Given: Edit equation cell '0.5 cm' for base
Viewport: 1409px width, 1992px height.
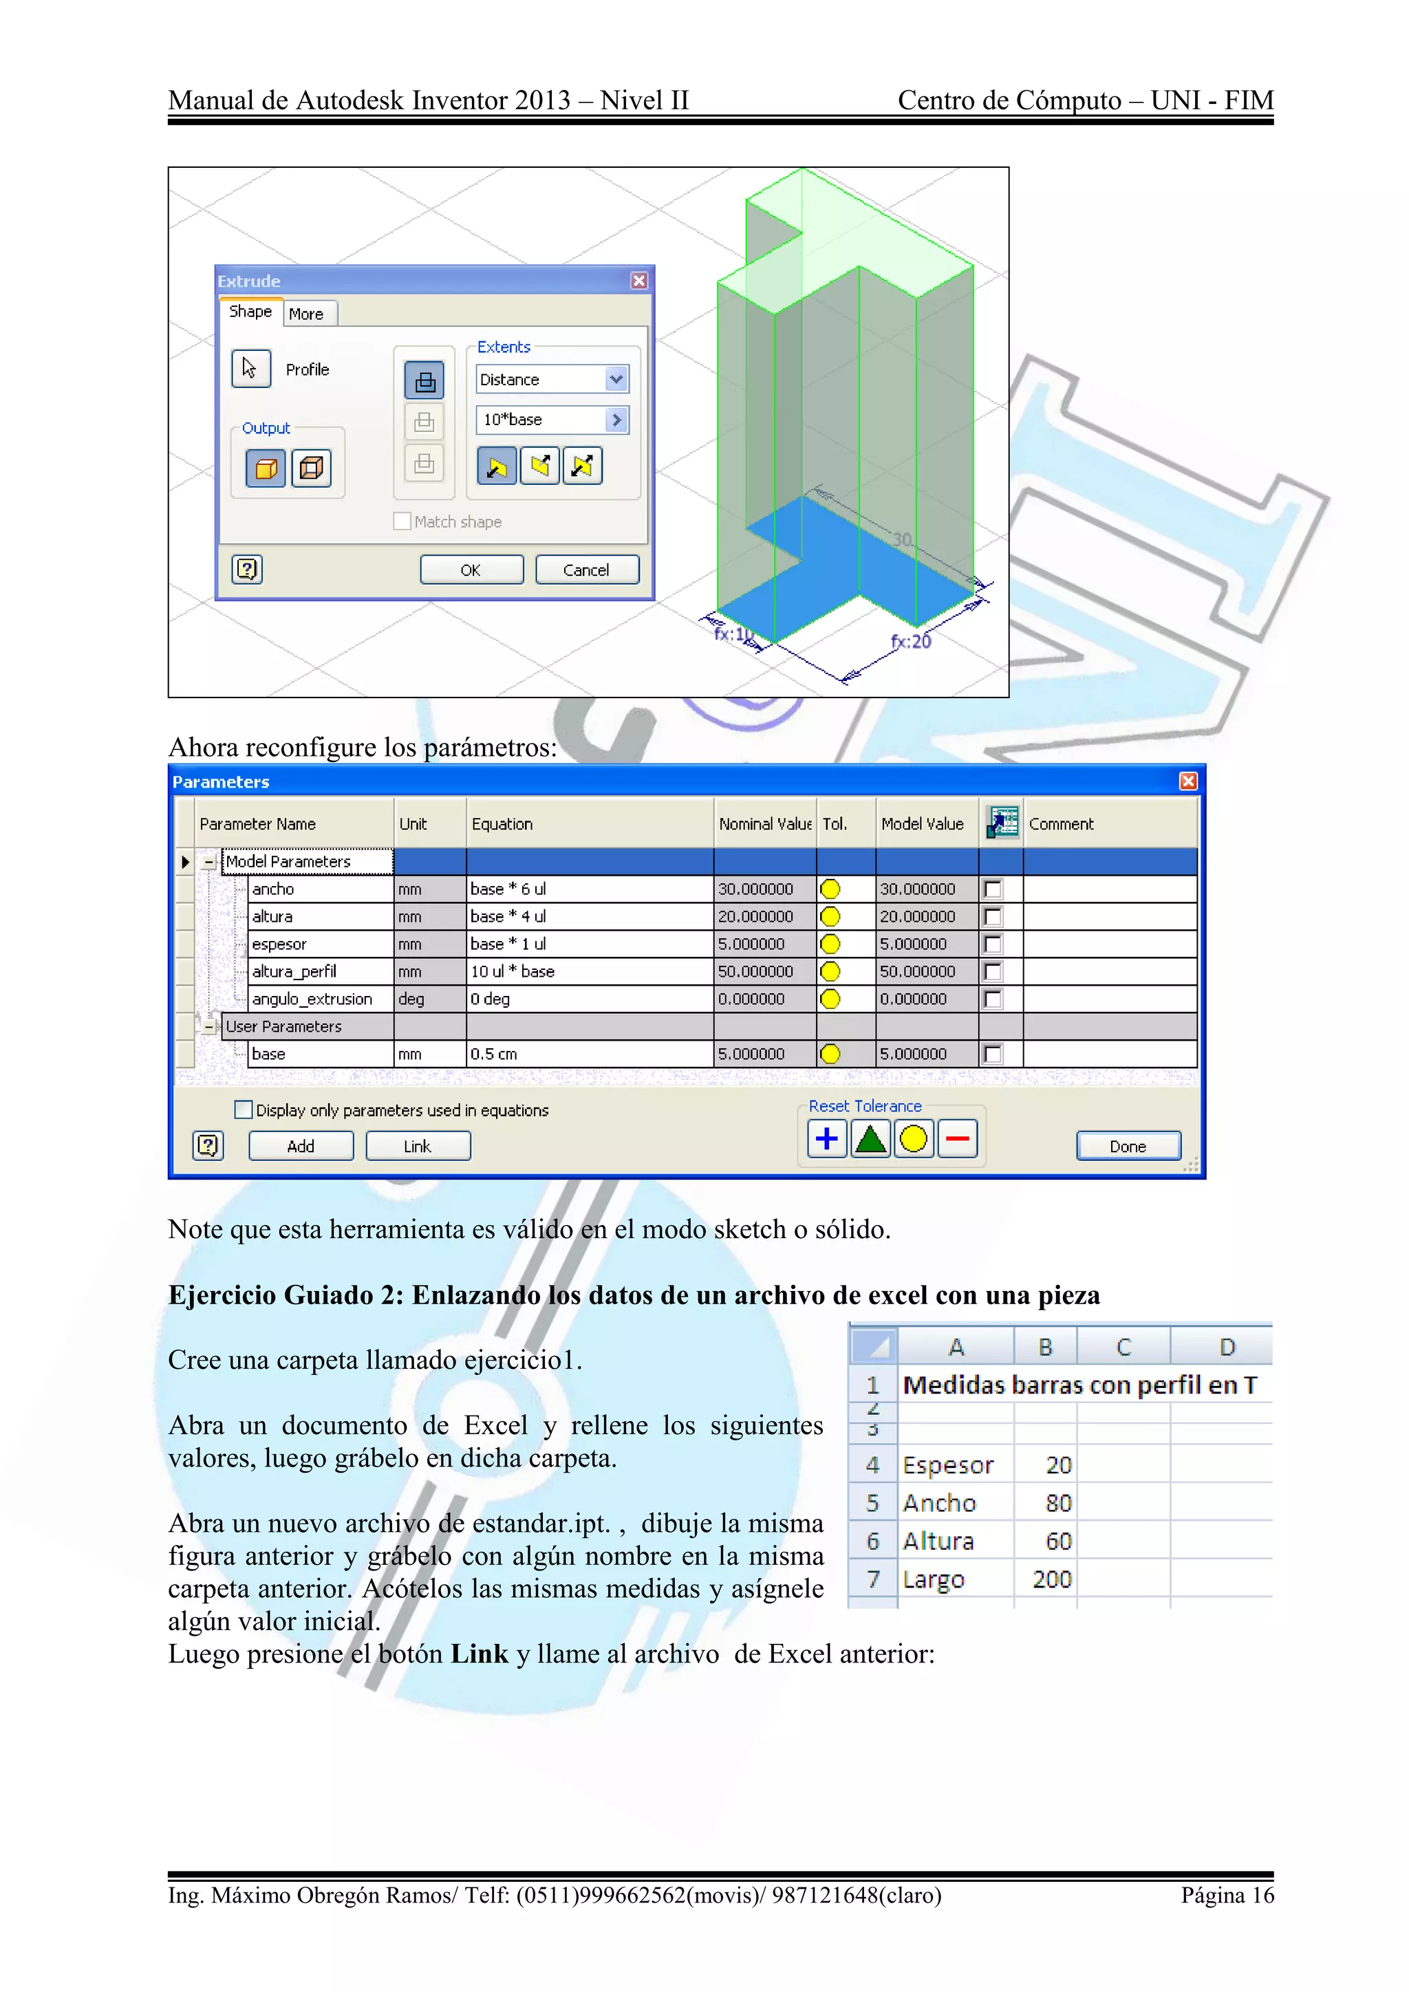Looking at the screenshot, I should tap(590, 1053).
